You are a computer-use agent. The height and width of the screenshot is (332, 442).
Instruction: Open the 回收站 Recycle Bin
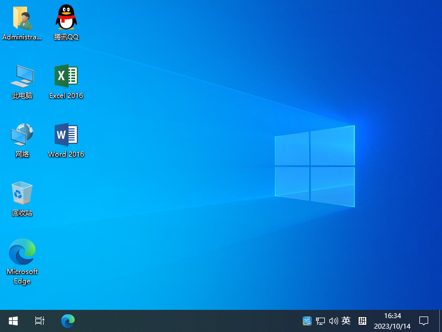click(x=22, y=194)
